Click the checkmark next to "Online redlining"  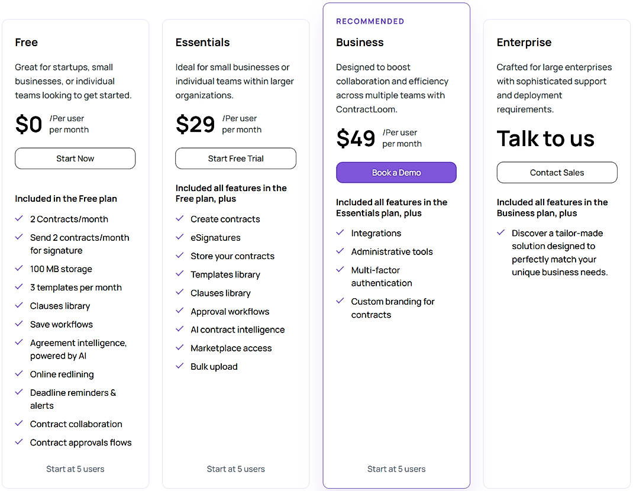coord(19,374)
